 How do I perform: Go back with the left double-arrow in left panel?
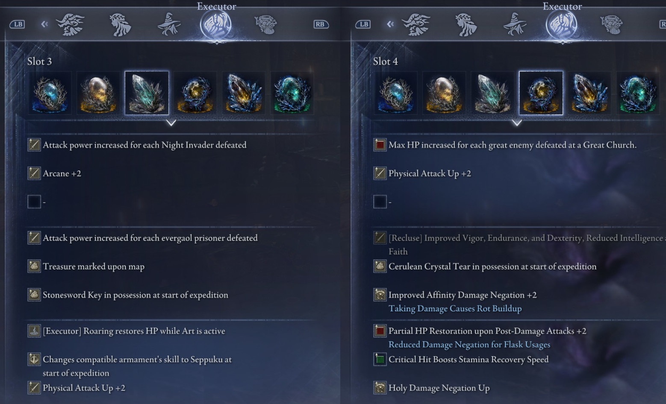pos(44,24)
